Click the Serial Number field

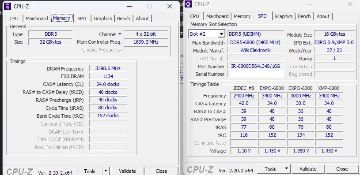[256, 74]
